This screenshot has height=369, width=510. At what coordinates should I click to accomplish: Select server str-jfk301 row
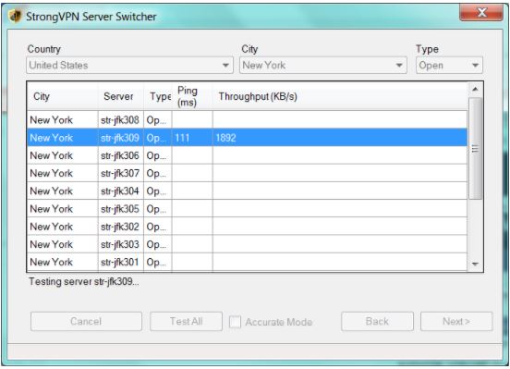[248, 262]
